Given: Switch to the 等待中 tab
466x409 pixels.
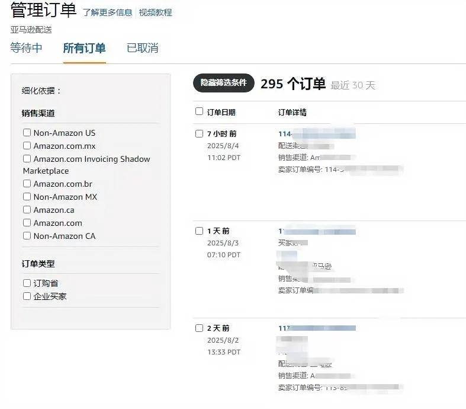Looking at the screenshot, I should tap(26, 48).
